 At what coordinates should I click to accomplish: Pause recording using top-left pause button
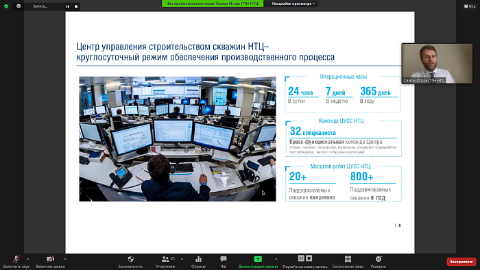(x=68, y=6)
